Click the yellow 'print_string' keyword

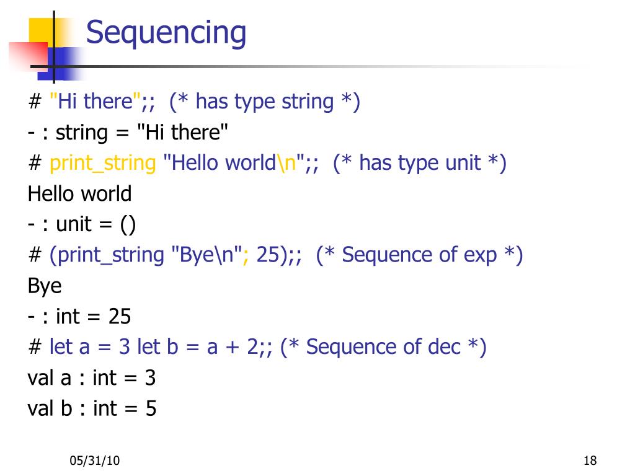103,164
